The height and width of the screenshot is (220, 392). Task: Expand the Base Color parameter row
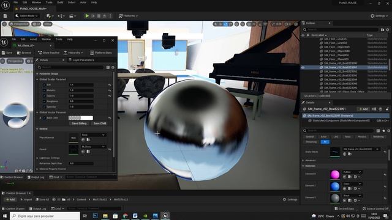pyautogui.click(x=40, y=118)
